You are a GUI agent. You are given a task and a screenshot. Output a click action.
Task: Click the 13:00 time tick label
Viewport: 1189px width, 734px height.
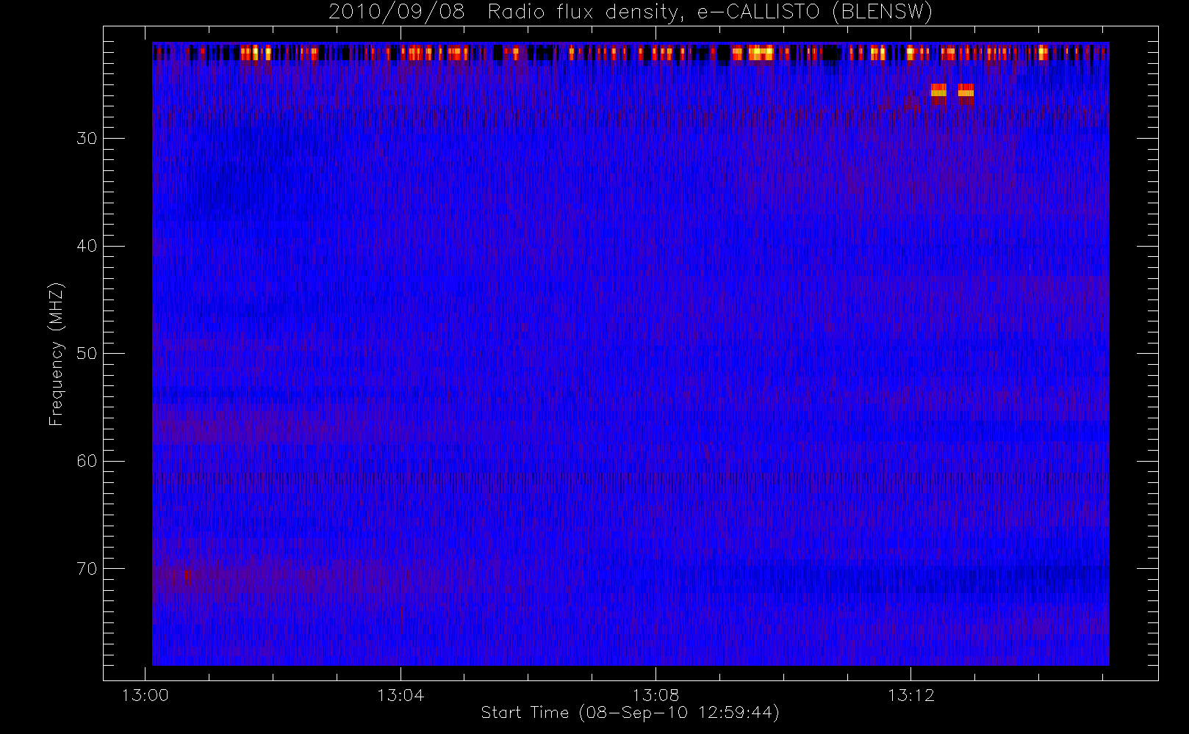click(145, 695)
